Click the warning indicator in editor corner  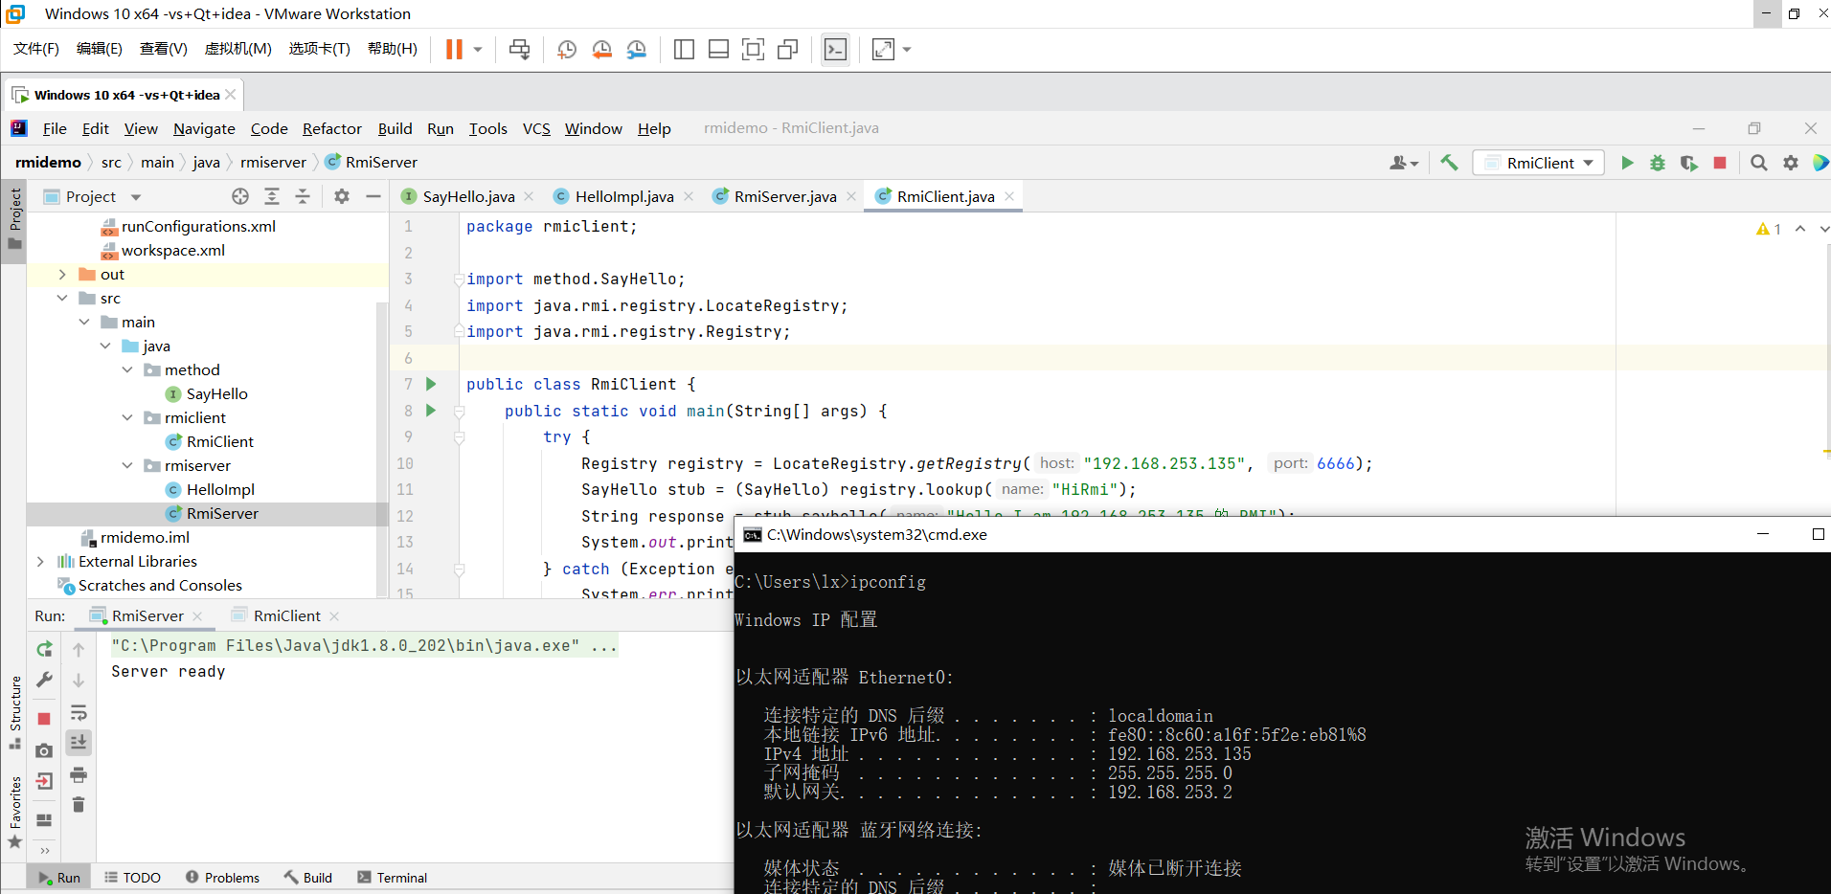[1769, 229]
